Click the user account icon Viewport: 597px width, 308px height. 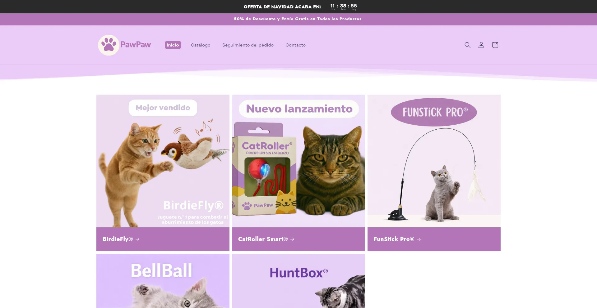click(x=481, y=45)
